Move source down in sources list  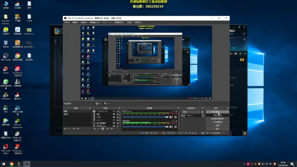(x=112, y=129)
